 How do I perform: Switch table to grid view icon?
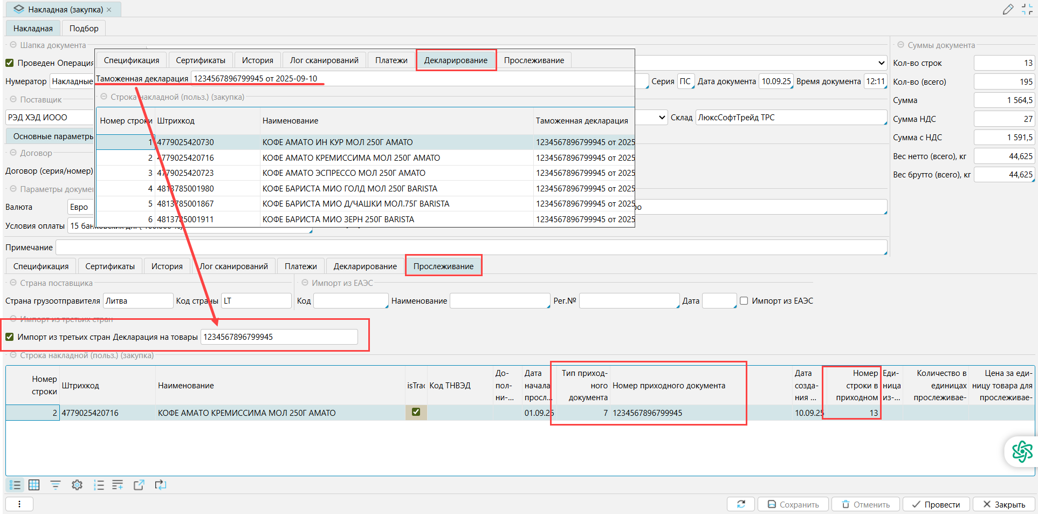click(34, 485)
